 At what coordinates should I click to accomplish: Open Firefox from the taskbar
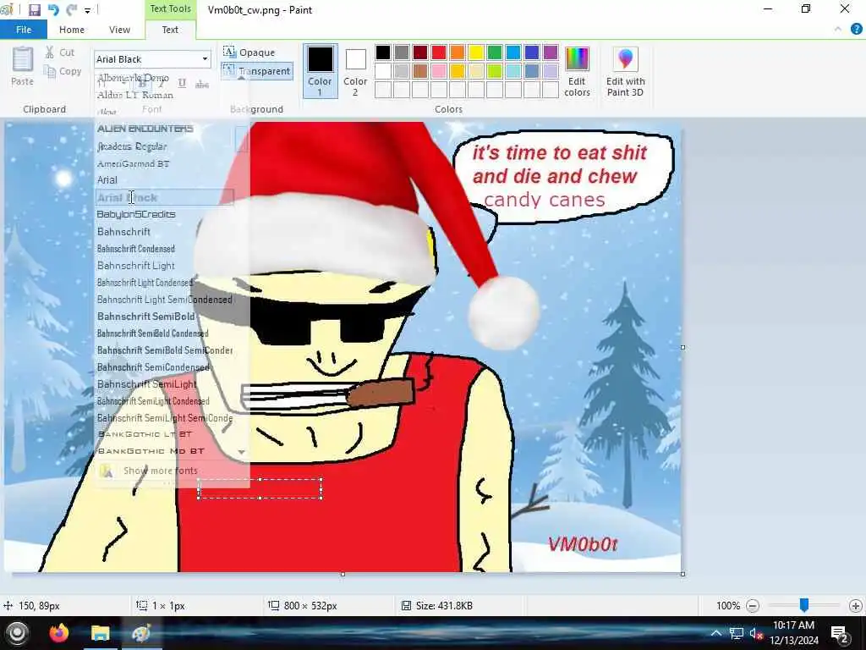[59, 633]
